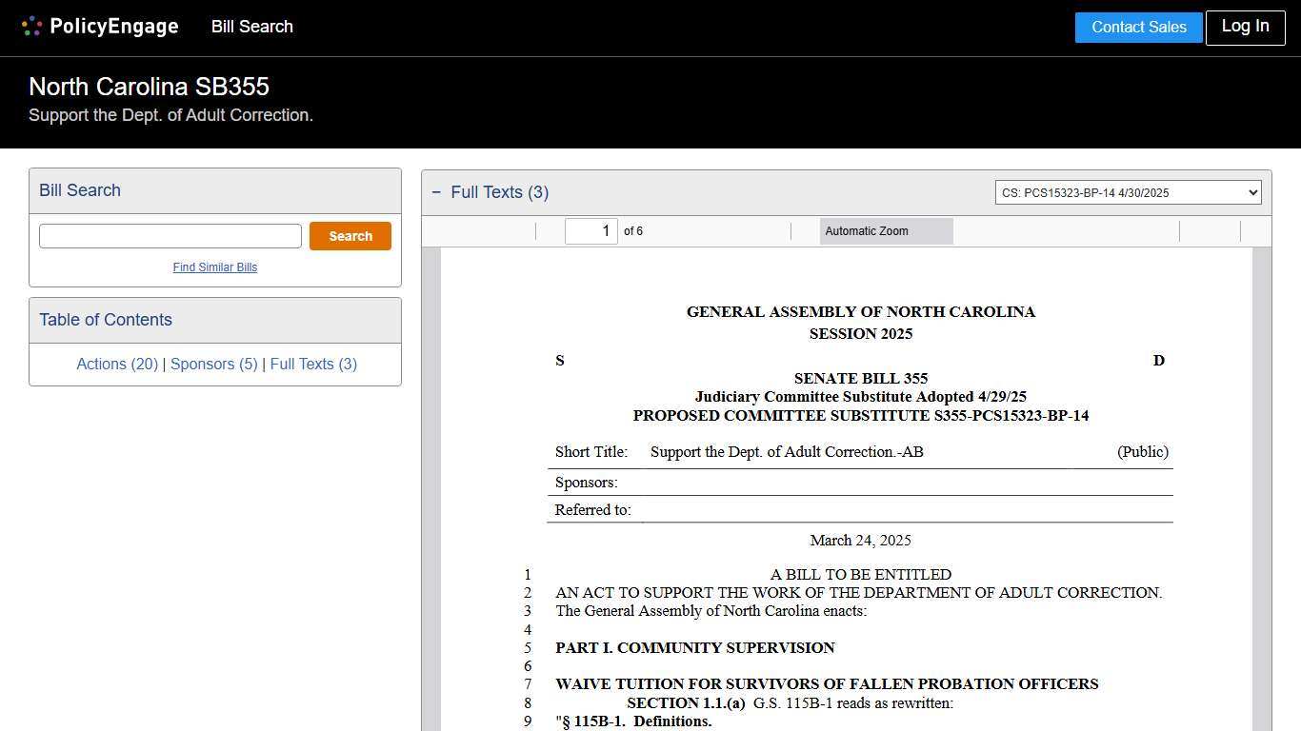Open the "Find Similar Bills" link
Viewport: 1301px width, 731px height.
click(x=215, y=267)
